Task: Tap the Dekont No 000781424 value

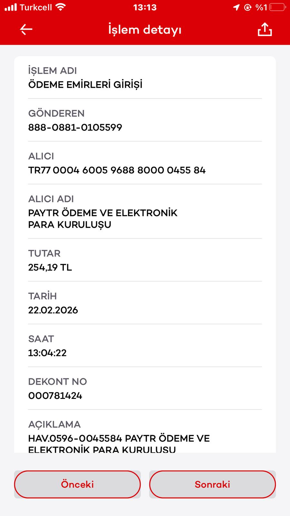Action: click(x=55, y=396)
